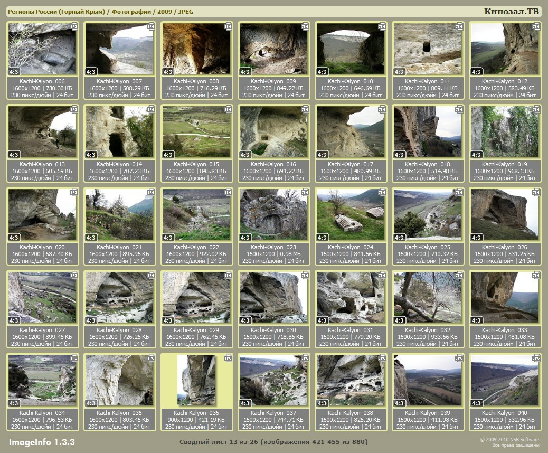Image resolution: width=548 pixels, height=453 pixels.
Task: Click the JPG badge on Kachi-Kalyon_036
Action: 228,357
